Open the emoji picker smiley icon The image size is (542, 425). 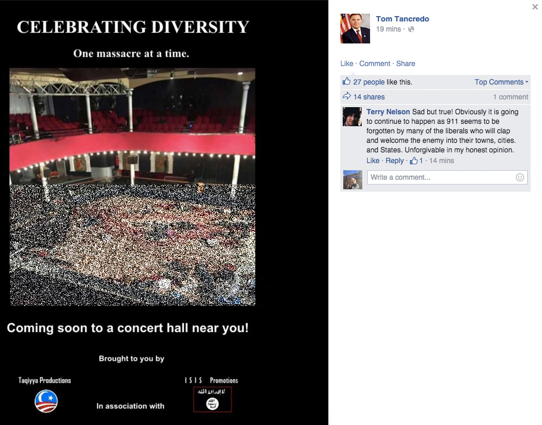tap(520, 177)
